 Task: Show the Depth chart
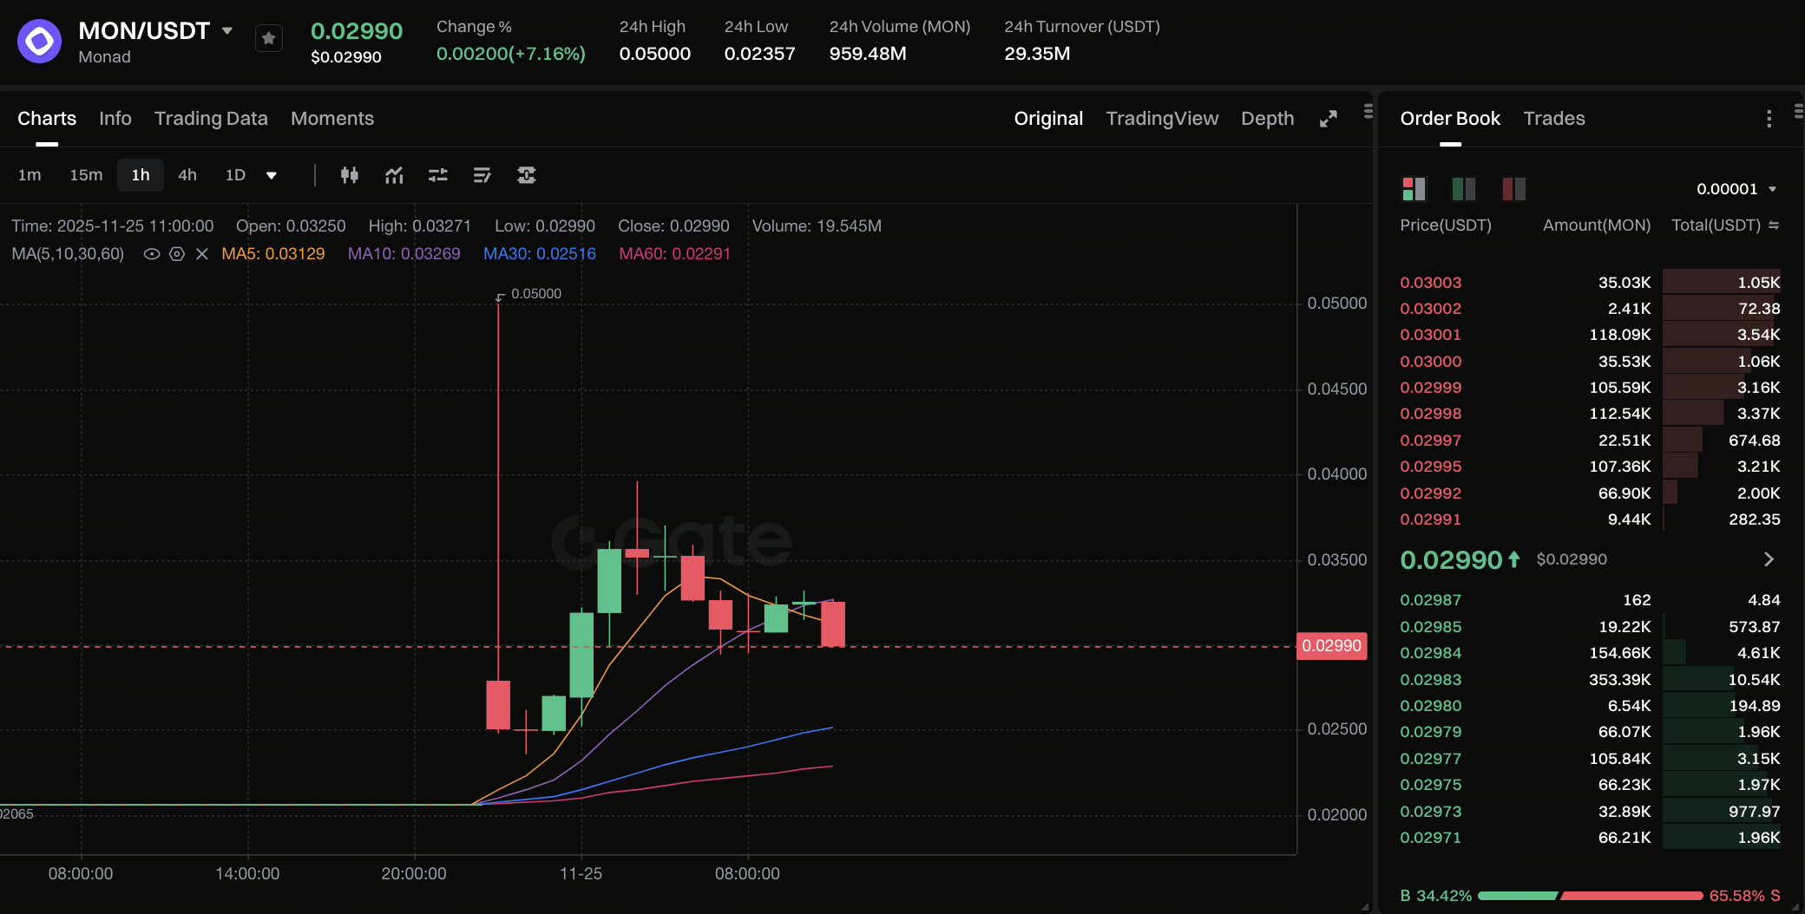1267,119
